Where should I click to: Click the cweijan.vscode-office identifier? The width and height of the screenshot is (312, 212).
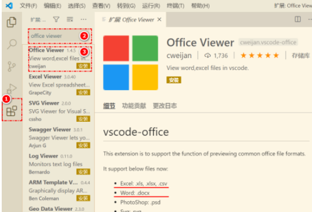[268, 43]
